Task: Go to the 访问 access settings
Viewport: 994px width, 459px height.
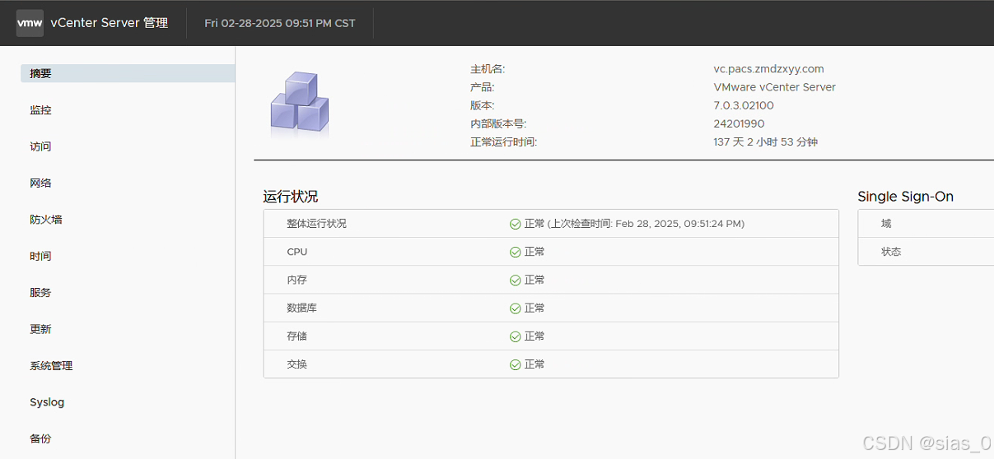Action: (x=41, y=146)
